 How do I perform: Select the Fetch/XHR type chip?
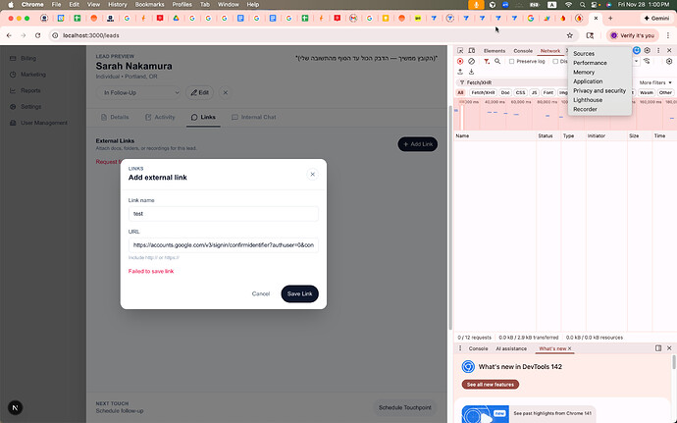483,92
